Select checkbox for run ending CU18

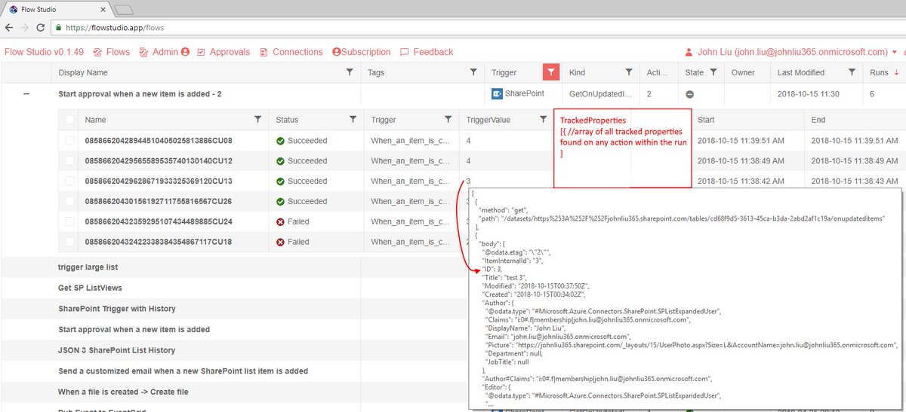pyautogui.click(x=70, y=243)
